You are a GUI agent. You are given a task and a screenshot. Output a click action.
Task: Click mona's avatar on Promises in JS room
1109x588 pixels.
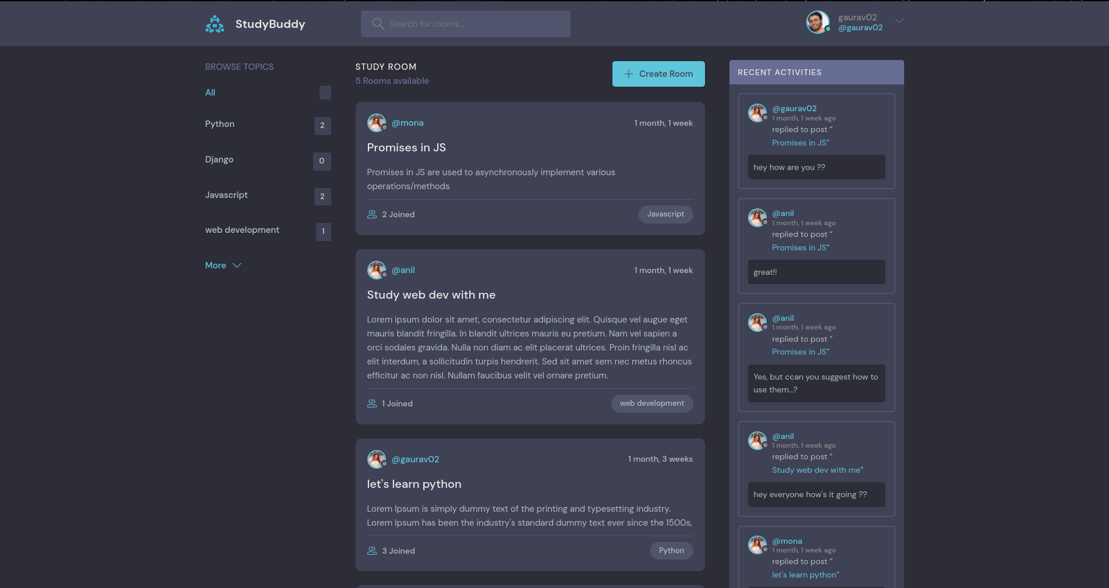pyautogui.click(x=376, y=123)
